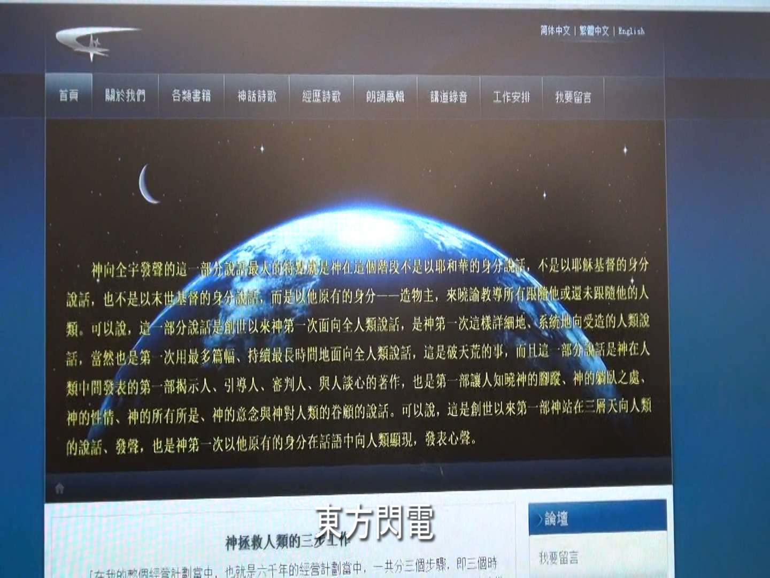The width and height of the screenshot is (770, 578).
Task: Go to the 關於我們 page
Action: (125, 96)
